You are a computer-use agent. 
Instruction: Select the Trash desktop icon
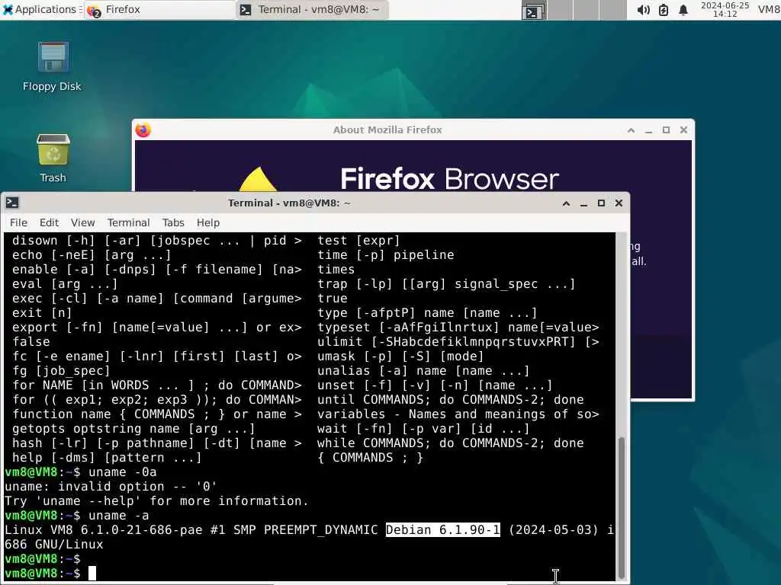click(x=53, y=158)
